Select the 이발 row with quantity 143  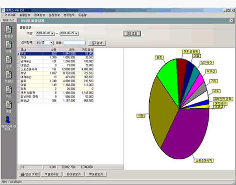57,85
